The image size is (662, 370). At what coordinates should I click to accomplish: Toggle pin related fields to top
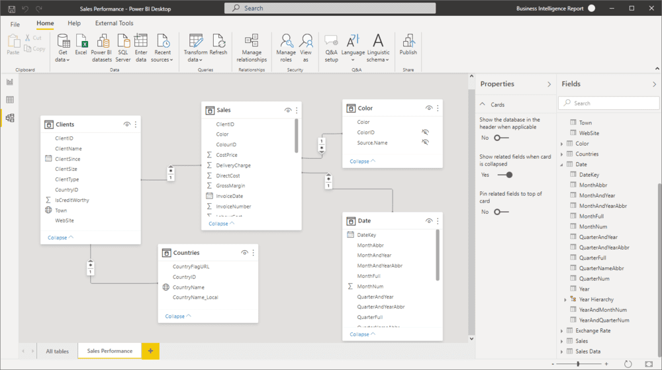pyautogui.click(x=501, y=212)
